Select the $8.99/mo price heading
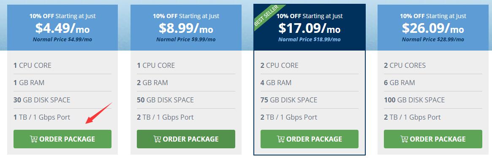The image size is (492, 158). (x=186, y=29)
